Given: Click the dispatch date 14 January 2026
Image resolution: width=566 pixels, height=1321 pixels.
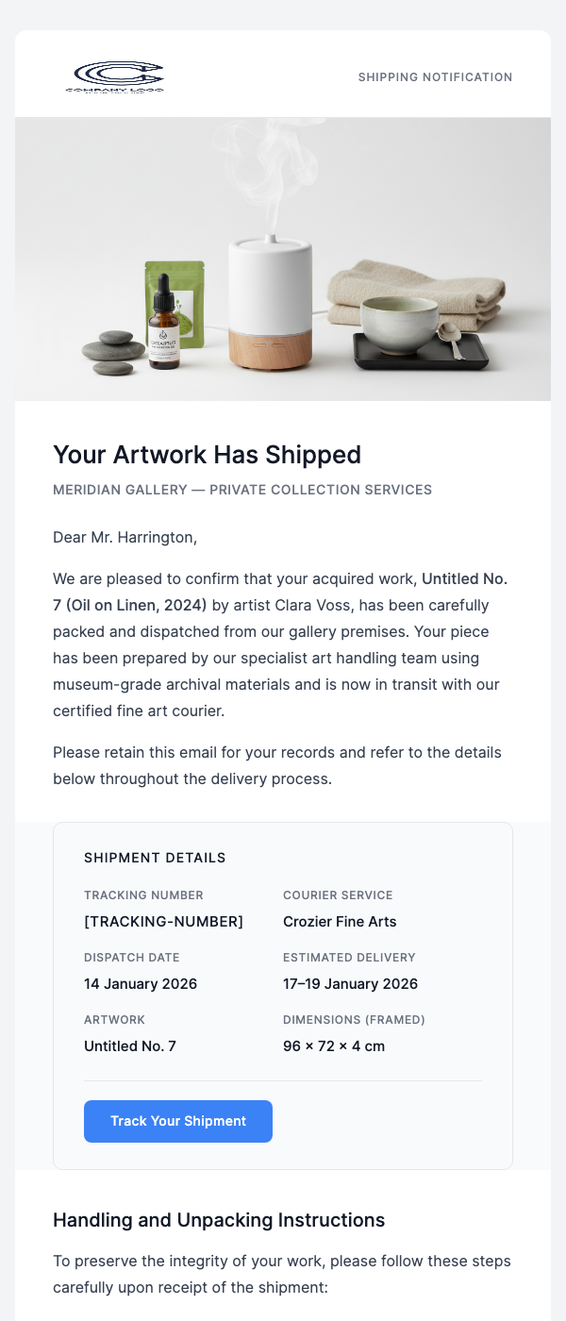Looking at the screenshot, I should click(141, 983).
